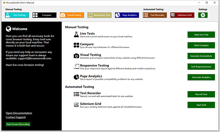Open Settings gear icon
Screen dimensions: 220x132
[203, 15]
